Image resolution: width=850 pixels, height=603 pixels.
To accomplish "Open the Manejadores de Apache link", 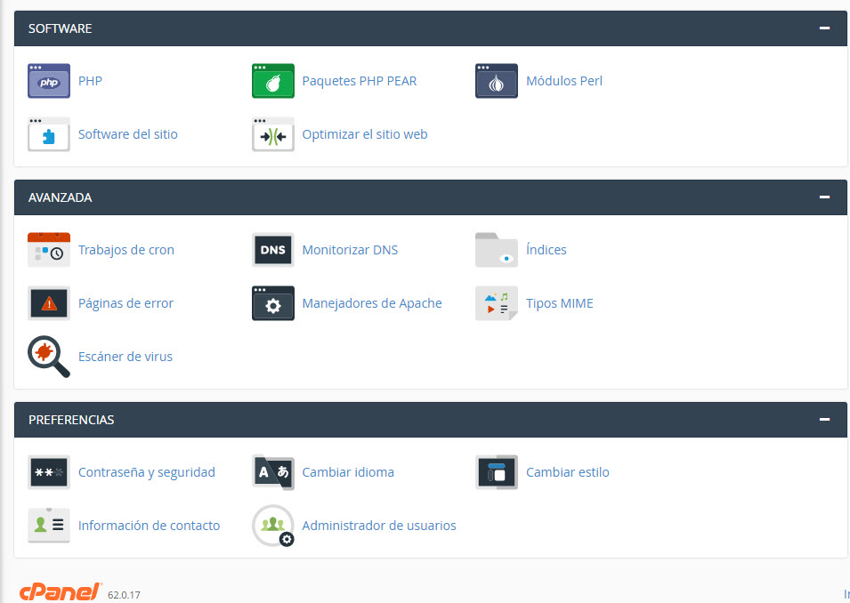I will pyautogui.click(x=371, y=303).
